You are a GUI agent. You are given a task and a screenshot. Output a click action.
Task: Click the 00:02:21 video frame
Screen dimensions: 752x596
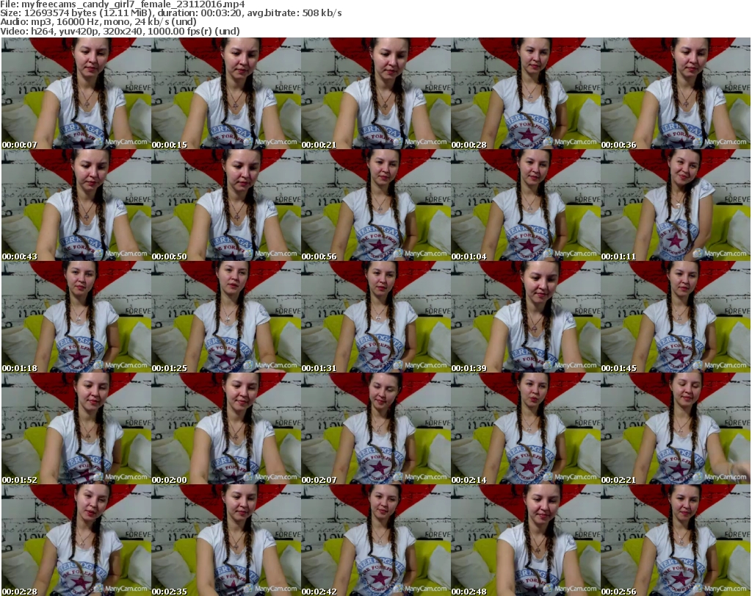(x=676, y=428)
